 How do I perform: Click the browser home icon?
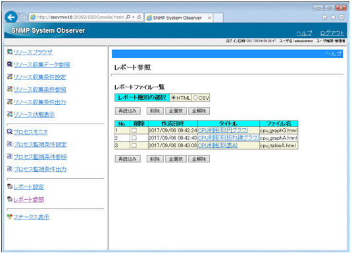[x=324, y=17]
